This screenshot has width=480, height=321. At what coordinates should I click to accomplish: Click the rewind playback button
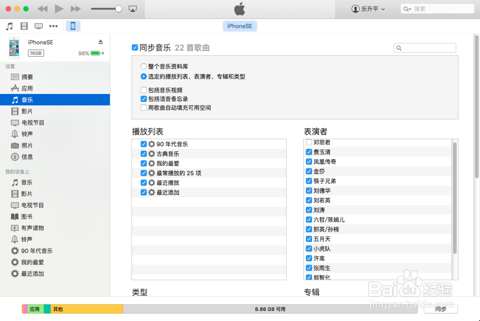click(42, 9)
